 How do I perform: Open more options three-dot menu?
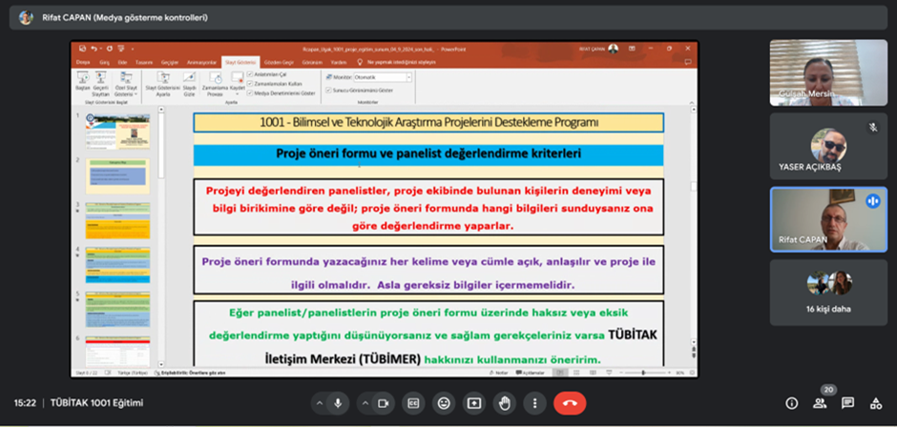(x=535, y=403)
